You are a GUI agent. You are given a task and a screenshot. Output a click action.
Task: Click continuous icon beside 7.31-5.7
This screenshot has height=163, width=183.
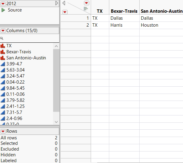click(x=3, y=112)
